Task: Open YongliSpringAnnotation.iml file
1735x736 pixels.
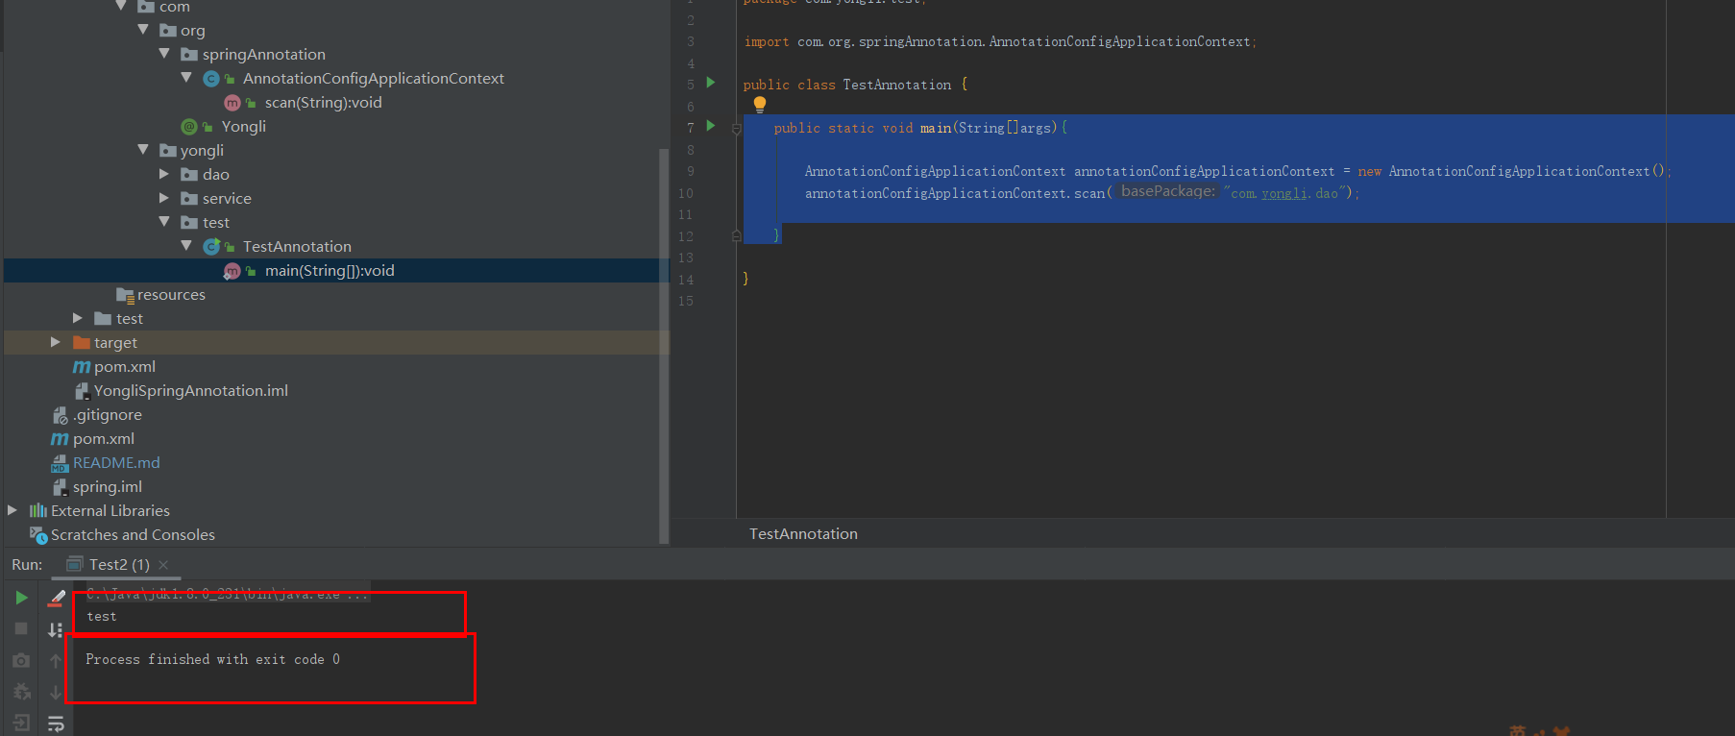Action: tap(190, 391)
